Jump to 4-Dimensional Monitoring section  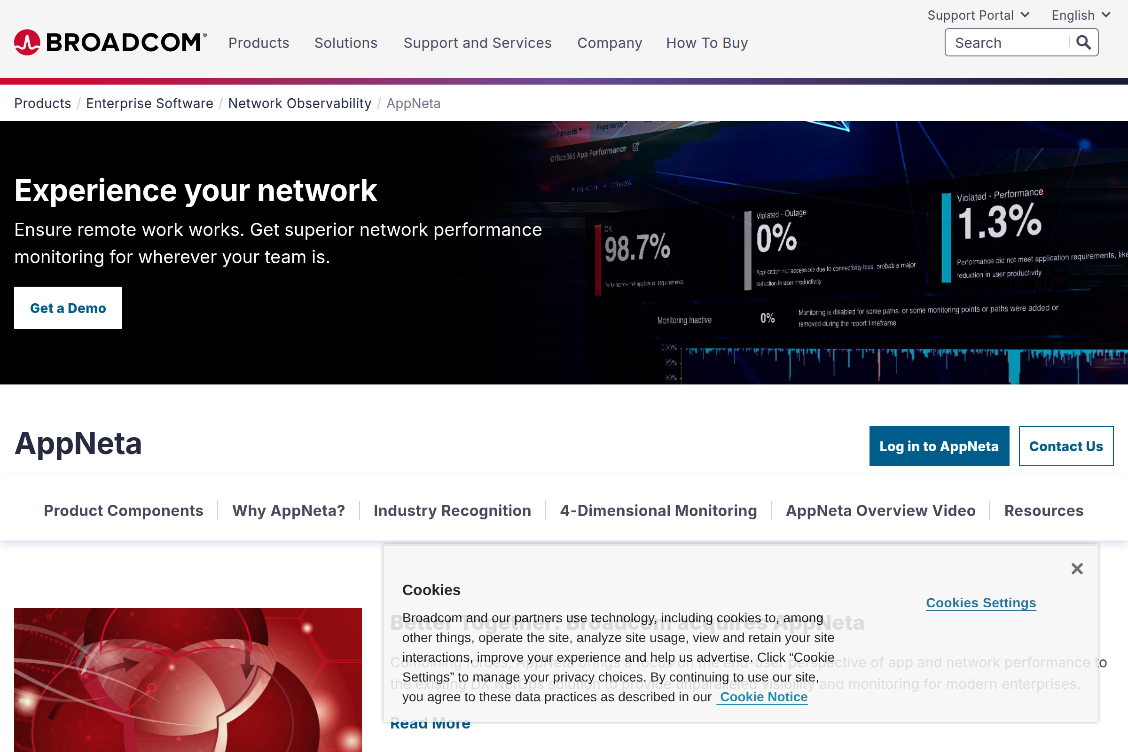[658, 510]
